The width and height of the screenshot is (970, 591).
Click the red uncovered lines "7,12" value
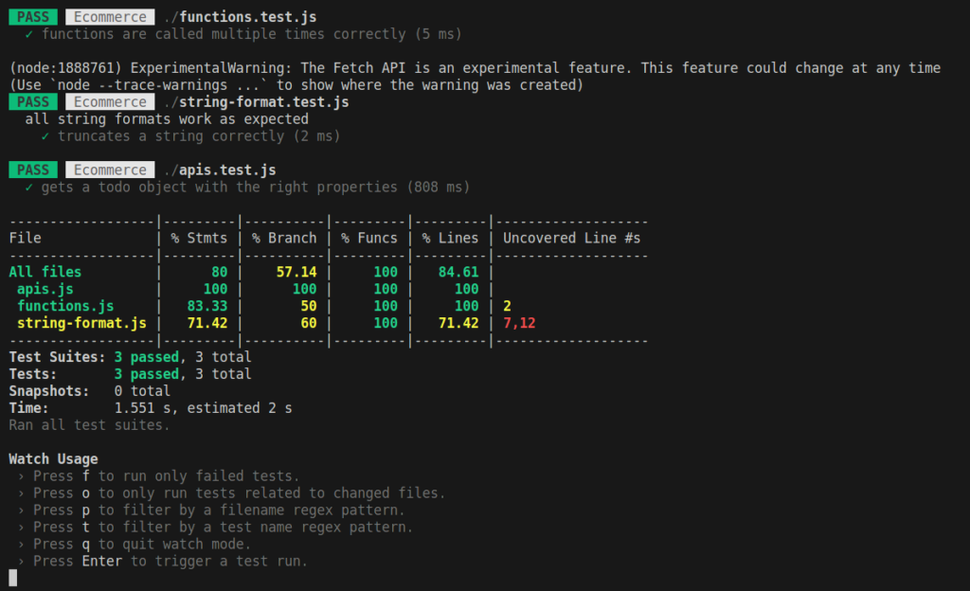click(x=519, y=324)
